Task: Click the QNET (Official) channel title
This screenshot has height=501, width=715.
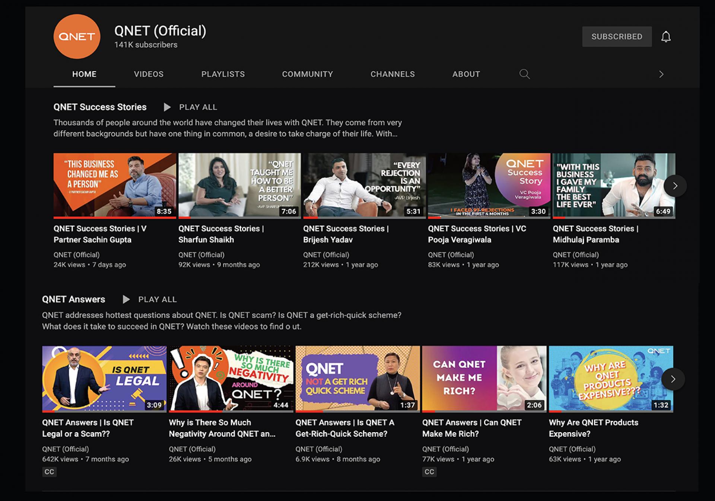Action: click(x=160, y=31)
